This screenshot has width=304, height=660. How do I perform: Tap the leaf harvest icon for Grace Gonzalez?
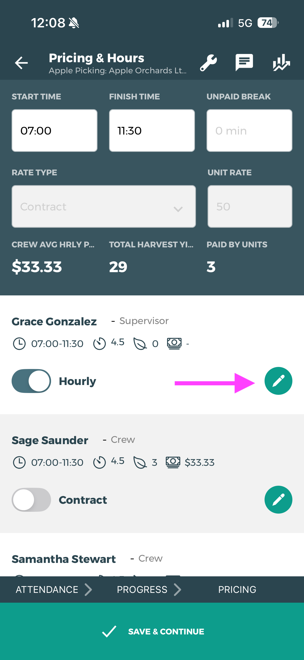click(x=140, y=344)
